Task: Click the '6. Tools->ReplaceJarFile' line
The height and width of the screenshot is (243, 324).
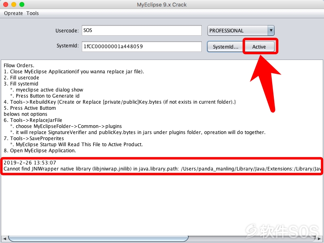Action: point(33,120)
